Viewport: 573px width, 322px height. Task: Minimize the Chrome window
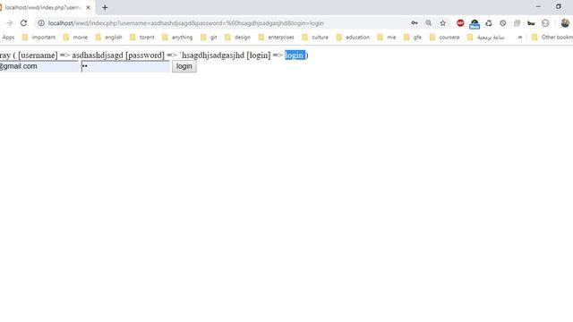click(x=538, y=6)
